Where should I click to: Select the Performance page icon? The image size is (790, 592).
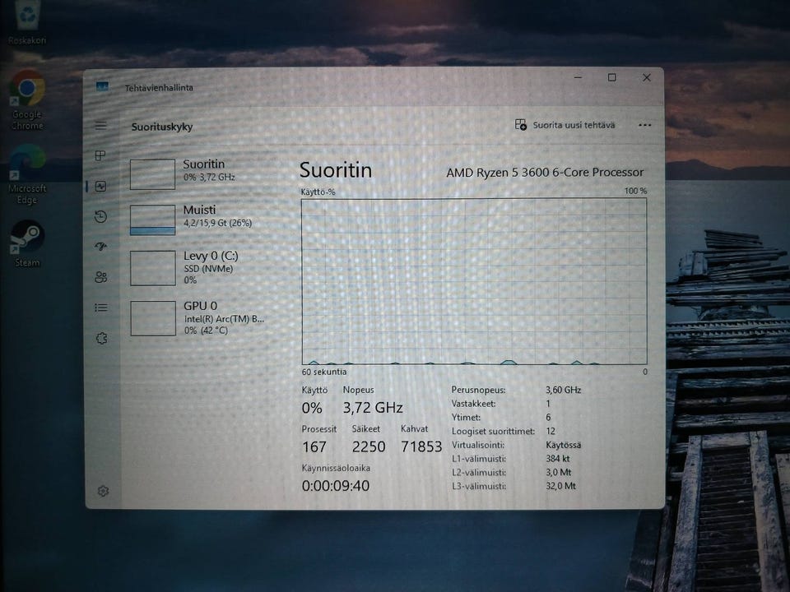(x=100, y=187)
